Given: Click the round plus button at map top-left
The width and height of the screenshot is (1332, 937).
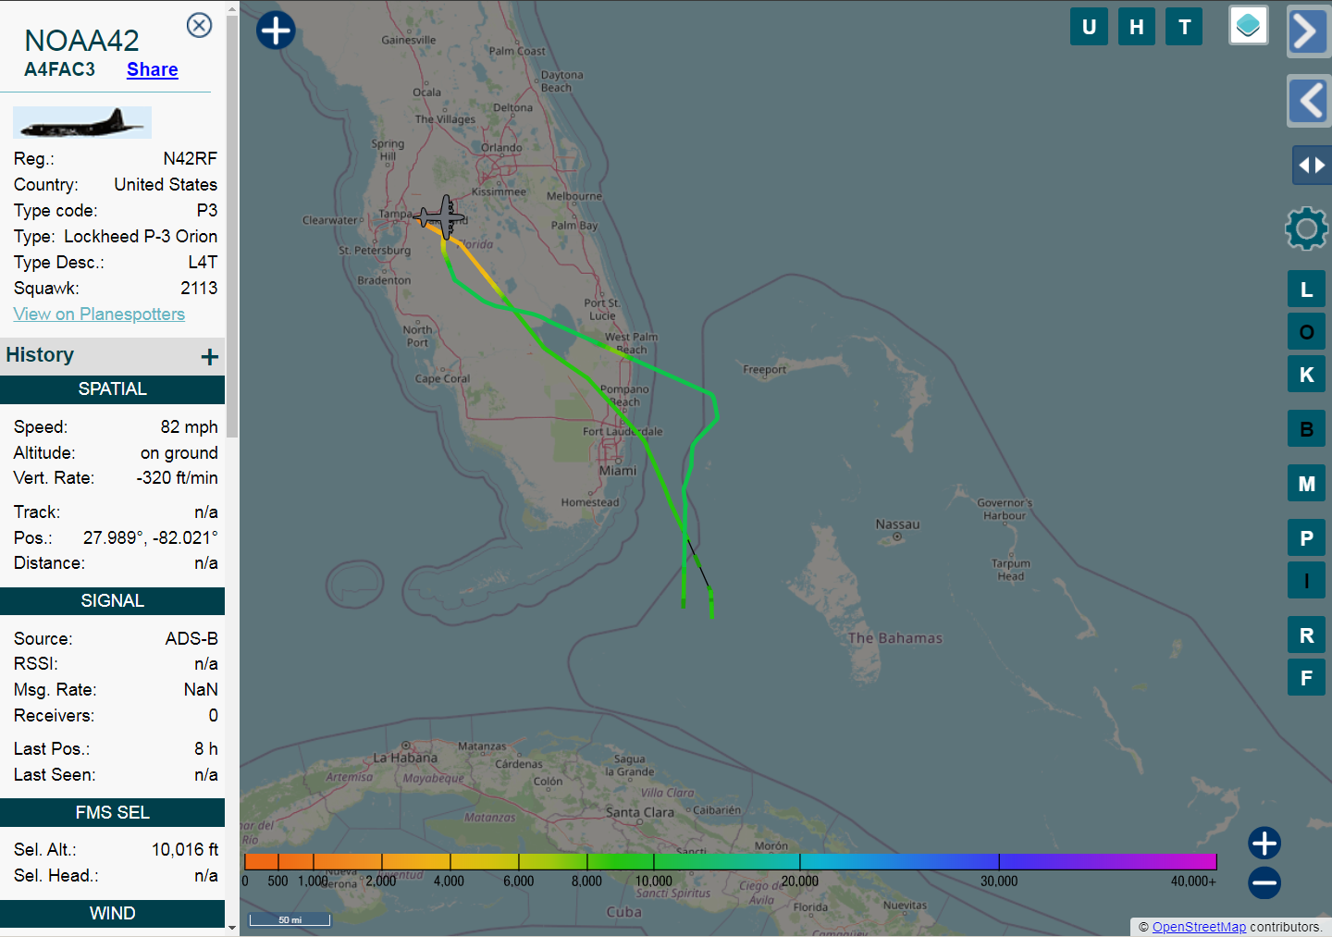Looking at the screenshot, I should (276, 31).
